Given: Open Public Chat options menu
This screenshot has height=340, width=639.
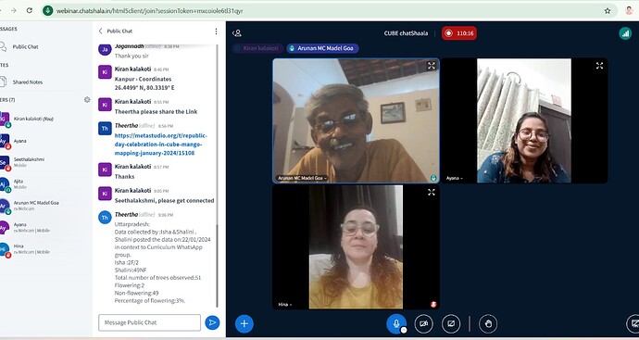Looking at the screenshot, I should 216,31.
